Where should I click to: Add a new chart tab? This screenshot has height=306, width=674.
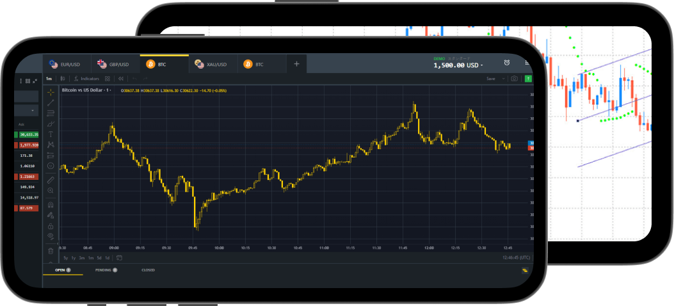[x=296, y=64]
